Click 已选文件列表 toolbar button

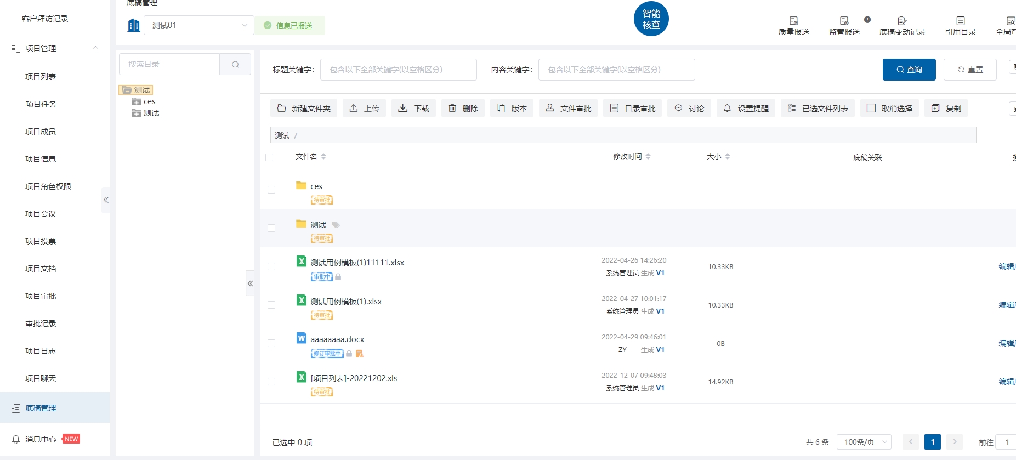coord(818,109)
